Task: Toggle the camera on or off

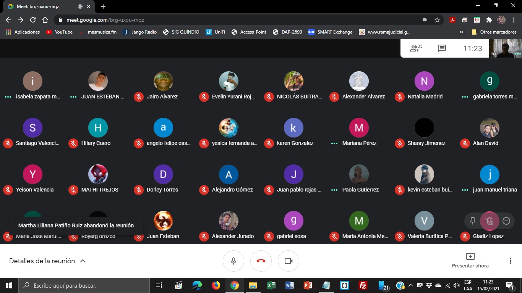Action: (288, 261)
